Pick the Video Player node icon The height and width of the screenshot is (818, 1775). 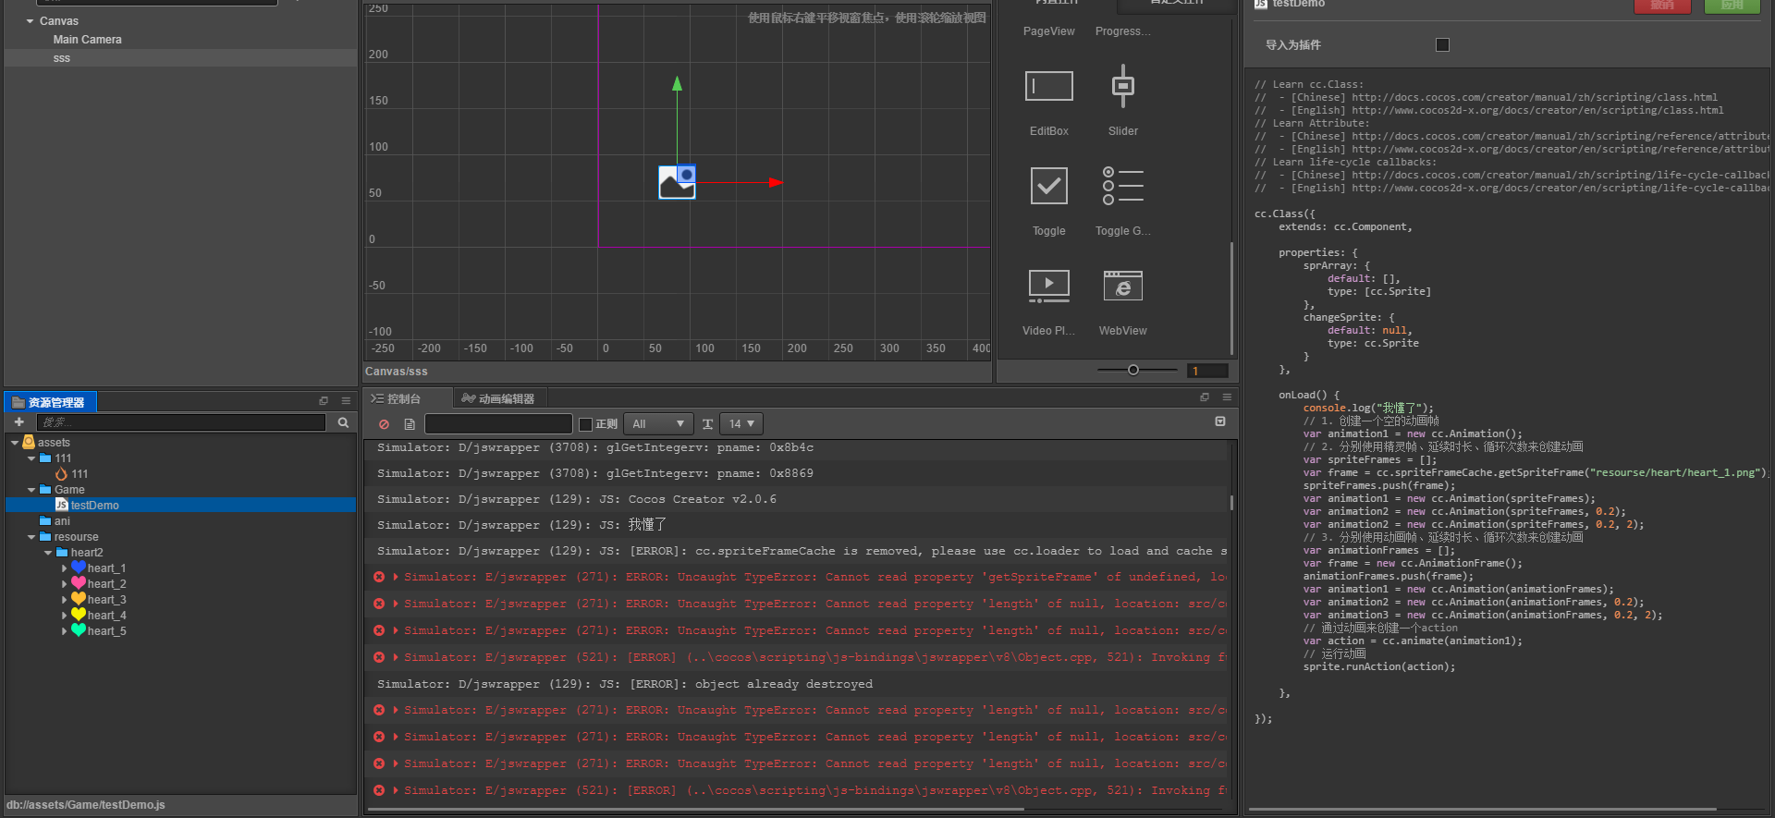(x=1048, y=286)
